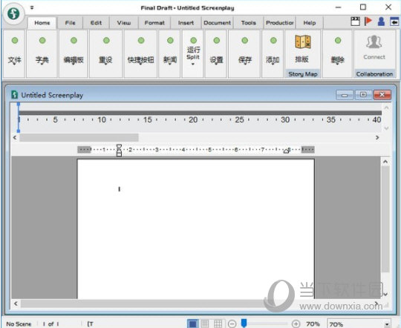Click the zoom out minus button
The height and width of the screenshot is (328, 401).
[232, 324]
